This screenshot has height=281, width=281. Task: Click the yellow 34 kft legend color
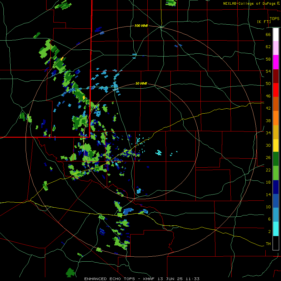276,145
